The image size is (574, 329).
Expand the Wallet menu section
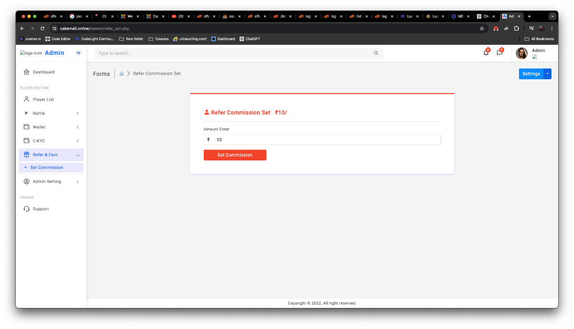point(51,127)
